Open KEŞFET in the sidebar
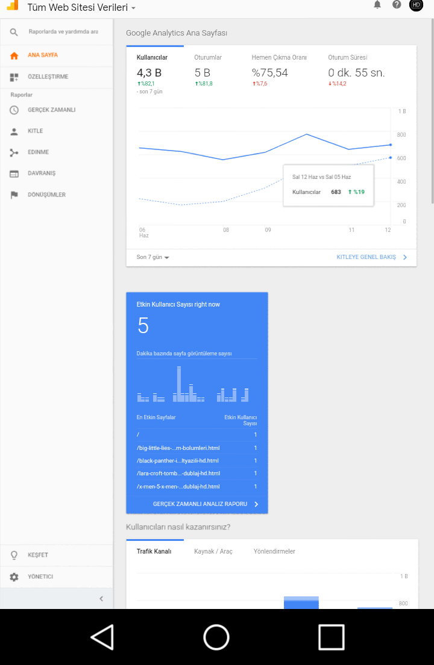 point(57,555)
